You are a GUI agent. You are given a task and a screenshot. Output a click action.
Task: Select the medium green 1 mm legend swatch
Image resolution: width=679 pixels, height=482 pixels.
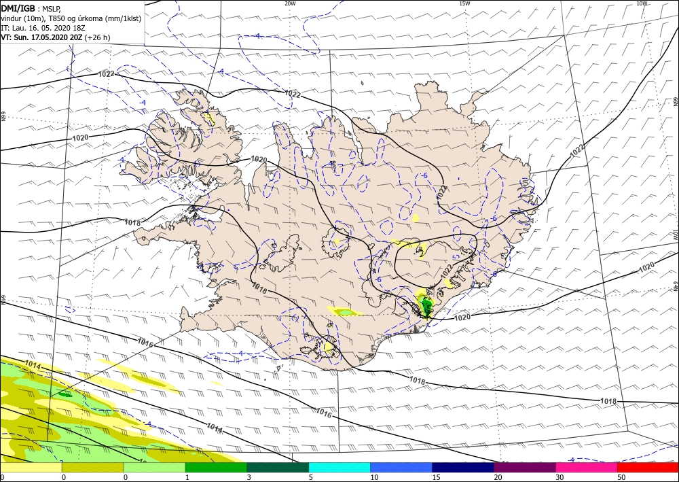pyautogui.click(x=216, y=467)
